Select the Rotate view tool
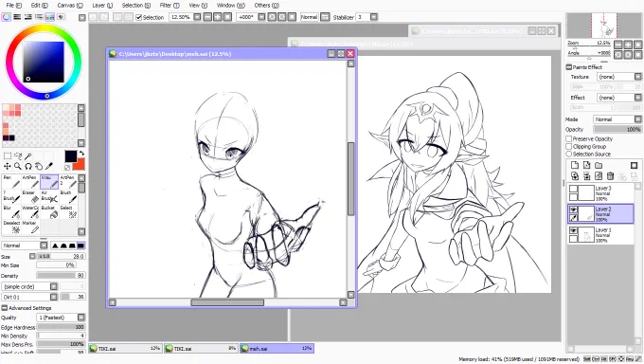 pyautogui.click(x=27, y=166)
